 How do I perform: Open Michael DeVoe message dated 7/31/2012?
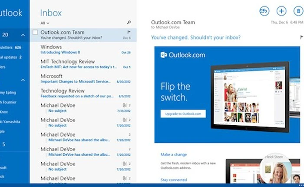tap(83, 108)
